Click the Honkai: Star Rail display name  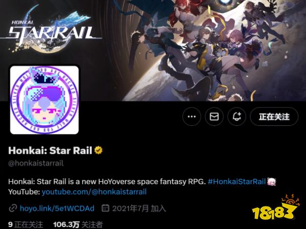[50, 151]
